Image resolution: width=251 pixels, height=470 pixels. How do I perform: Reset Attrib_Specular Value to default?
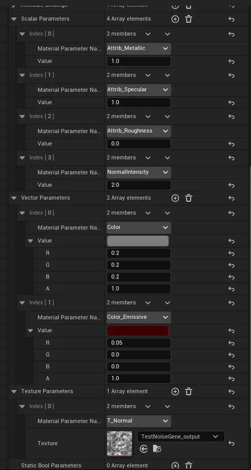click(x=231, y=103)
